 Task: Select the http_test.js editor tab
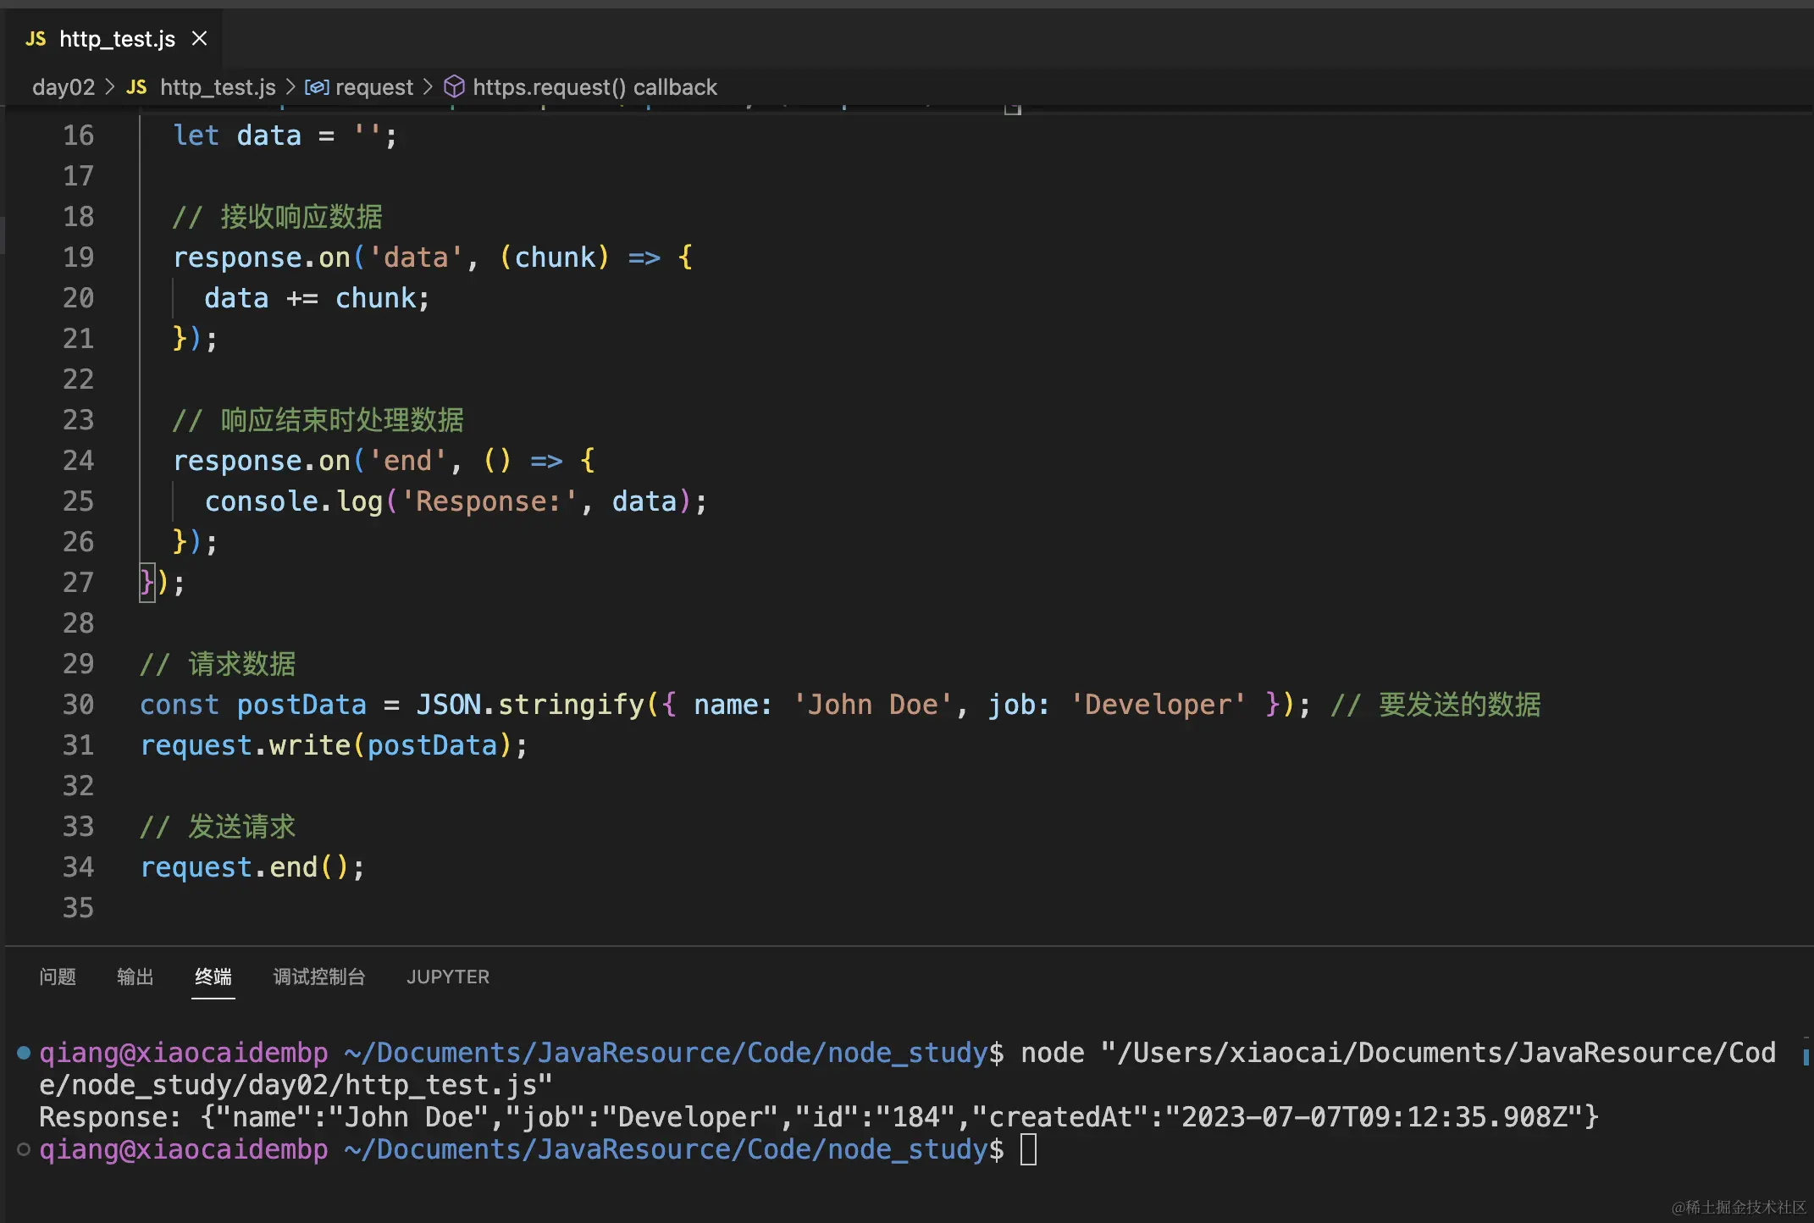(x=117, y=39)
